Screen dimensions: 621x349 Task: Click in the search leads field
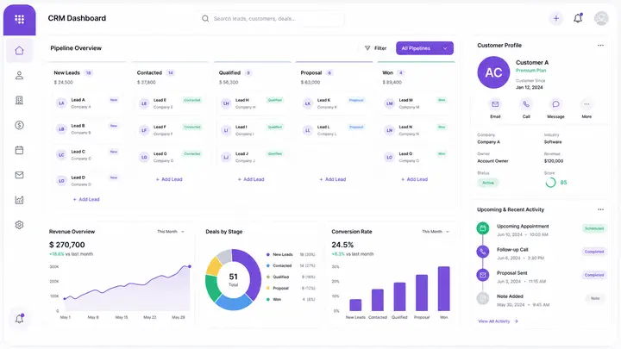pyautogui.click(x=272, y=19)
